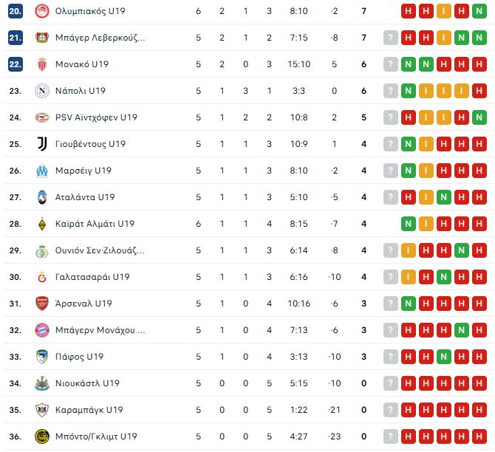Click the Juventus U19 club crest
The height and width of the screenshot is (452, 495).
click(x=41, y=144)
